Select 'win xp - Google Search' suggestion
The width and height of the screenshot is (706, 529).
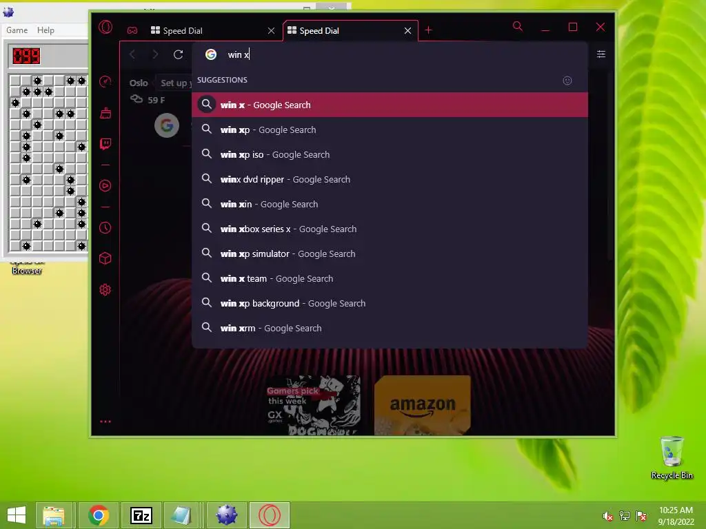click(390, 129)
